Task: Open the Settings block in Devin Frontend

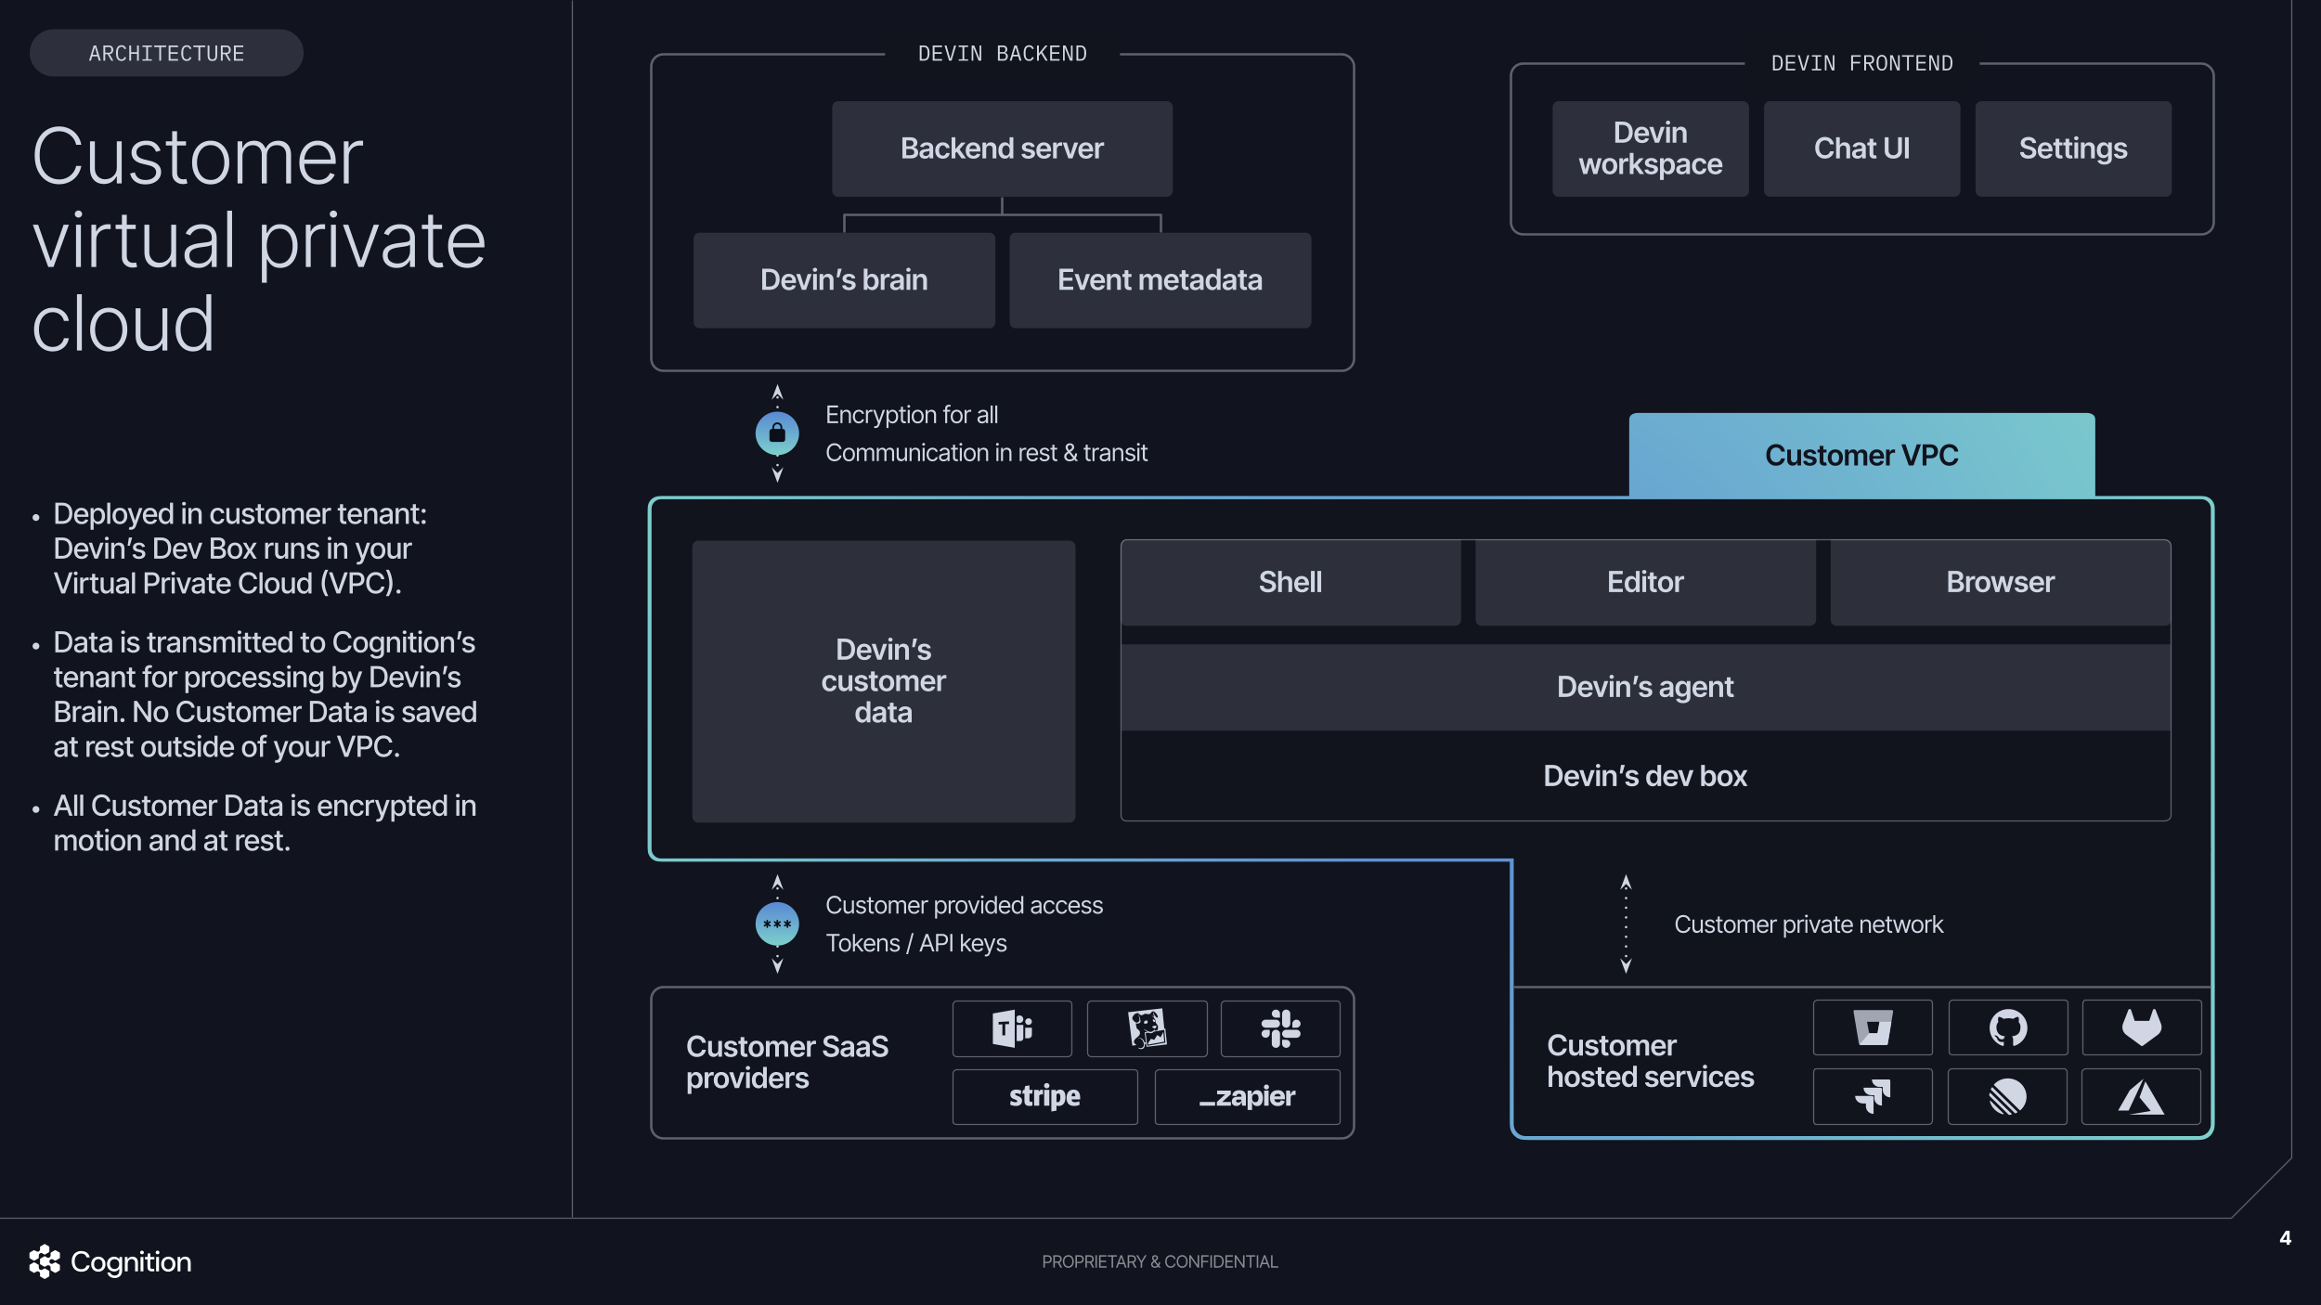Action: pyautogui.click(x=2073, y=149)
